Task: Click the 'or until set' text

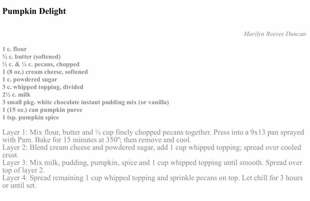Action: coord(19,186)
